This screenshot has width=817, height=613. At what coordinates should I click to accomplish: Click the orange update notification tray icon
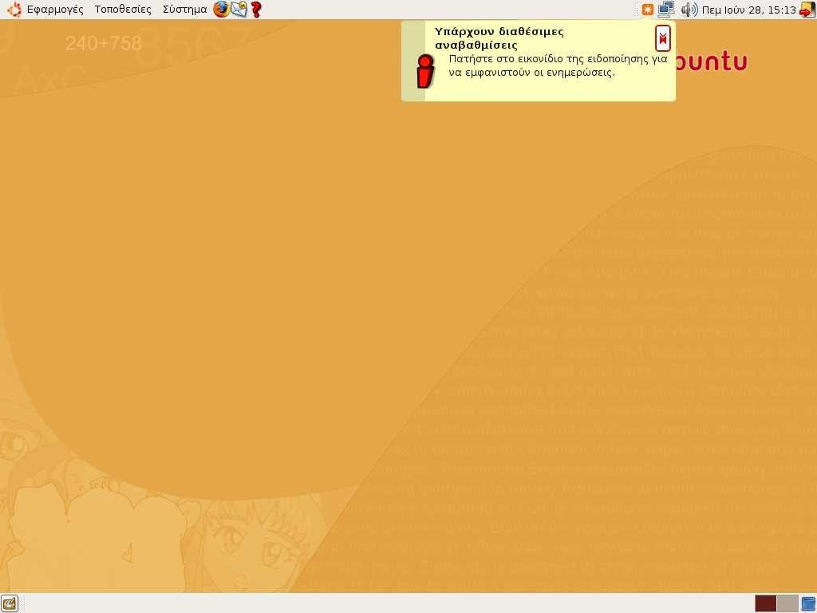pos(648,10)
